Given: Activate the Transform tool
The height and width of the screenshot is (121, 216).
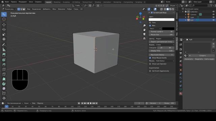Looking at the screenshot, I should [4, 39].
